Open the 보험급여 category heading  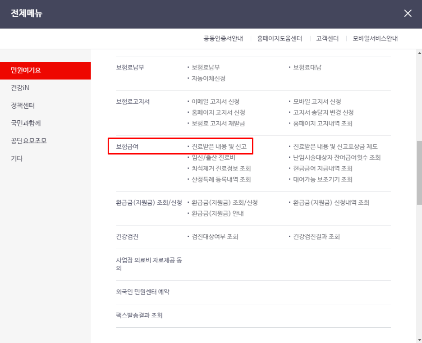pyautogui.click(x=127, y=146)
